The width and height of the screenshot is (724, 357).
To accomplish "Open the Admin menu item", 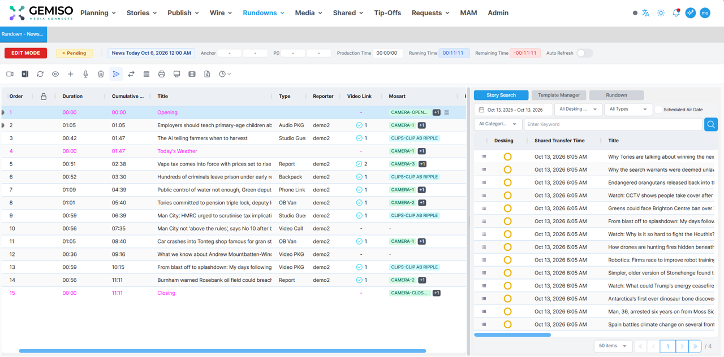I will point(498,13).
